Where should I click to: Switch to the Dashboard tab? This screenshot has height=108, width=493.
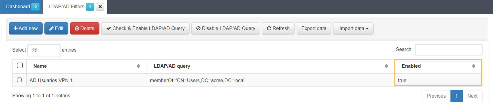pyautogui.click(x=18, y=7)
